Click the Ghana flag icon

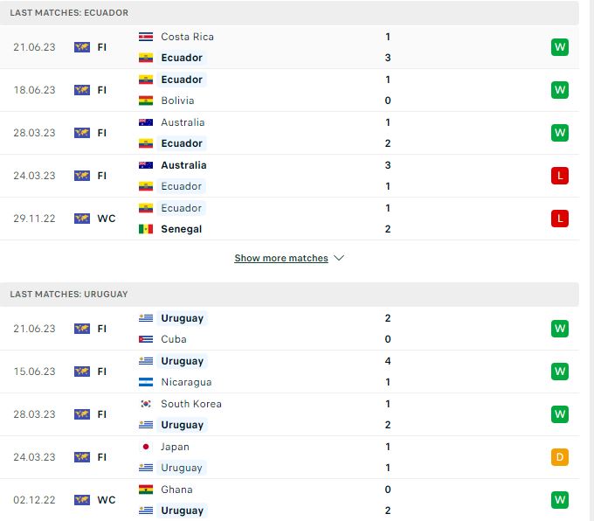[x=146, y=490]
